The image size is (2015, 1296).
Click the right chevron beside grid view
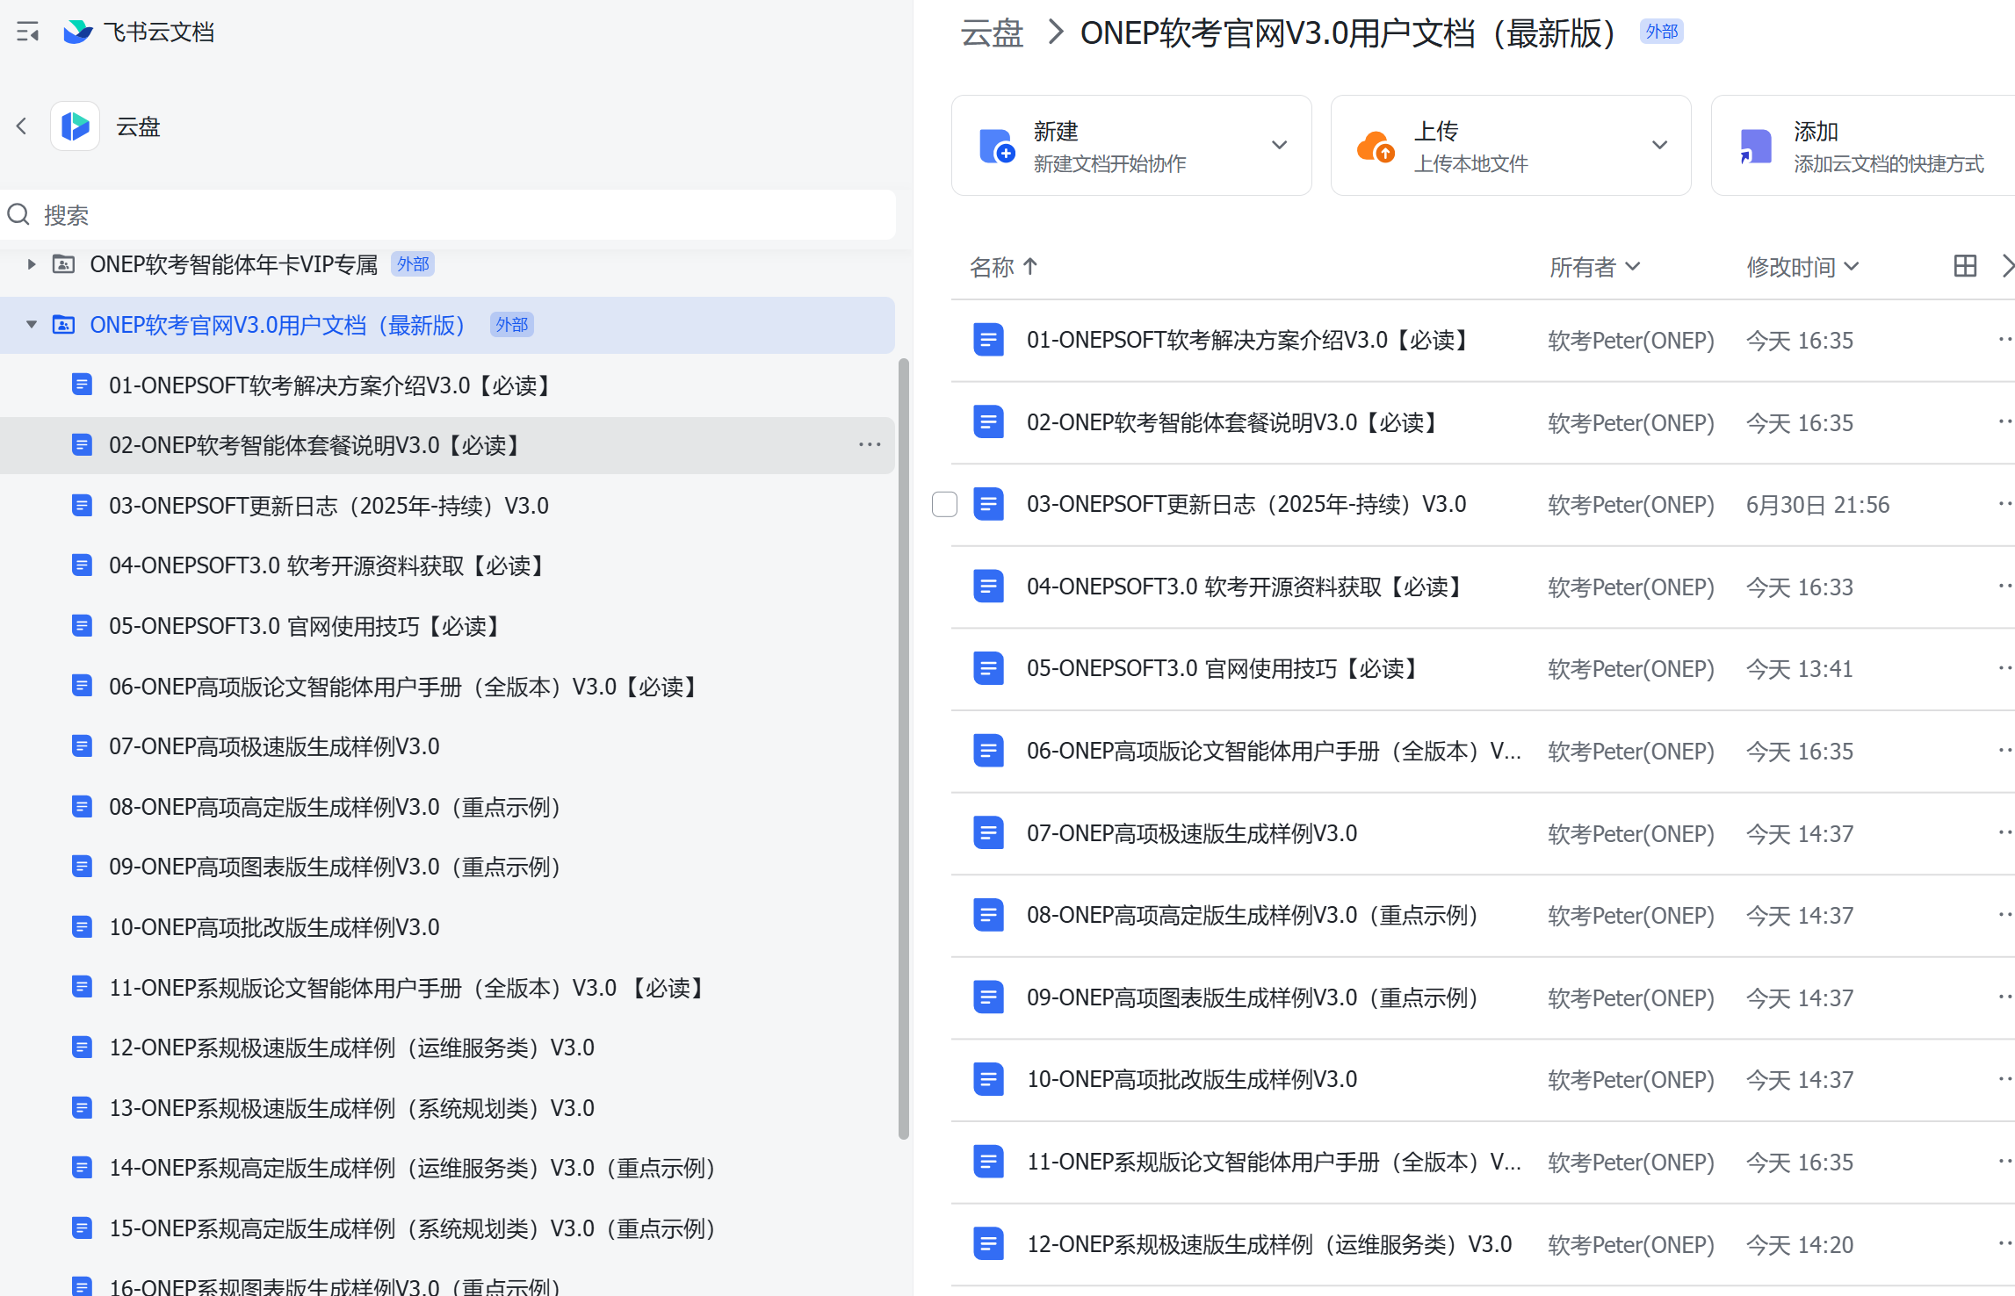[2006, 266]
